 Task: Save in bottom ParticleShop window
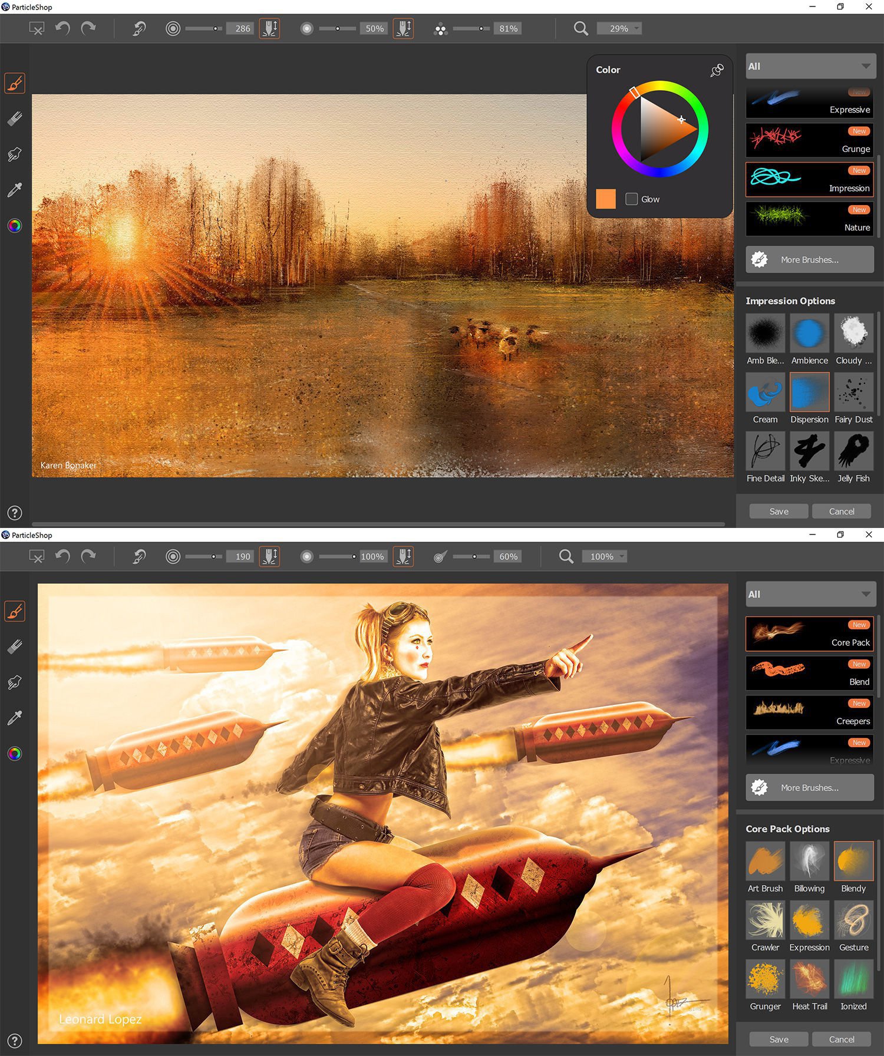[x=779, y=1039]
